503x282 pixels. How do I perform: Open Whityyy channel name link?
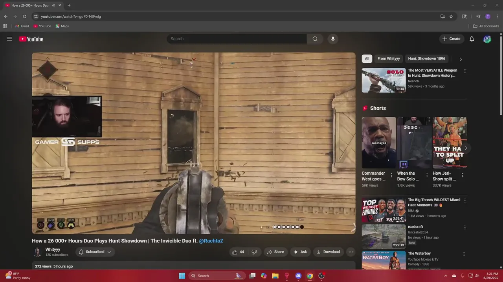53,249
